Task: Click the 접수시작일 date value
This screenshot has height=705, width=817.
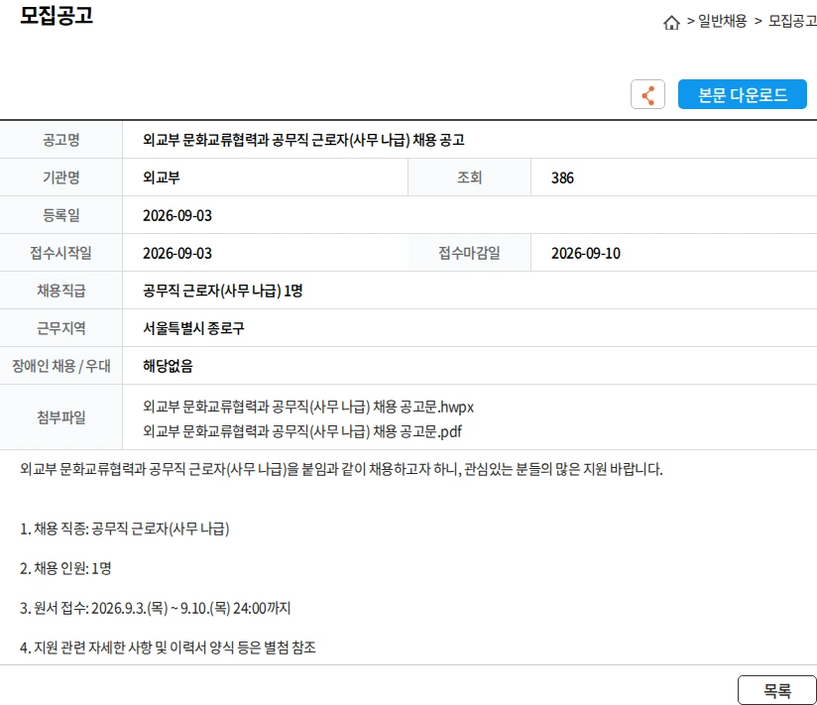Action: point(177,253)
